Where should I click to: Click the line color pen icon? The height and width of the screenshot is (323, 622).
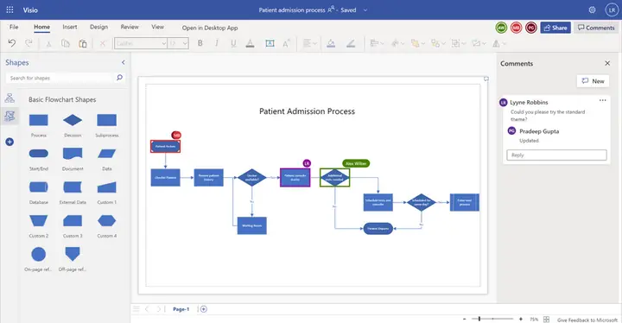coord(351,43)
